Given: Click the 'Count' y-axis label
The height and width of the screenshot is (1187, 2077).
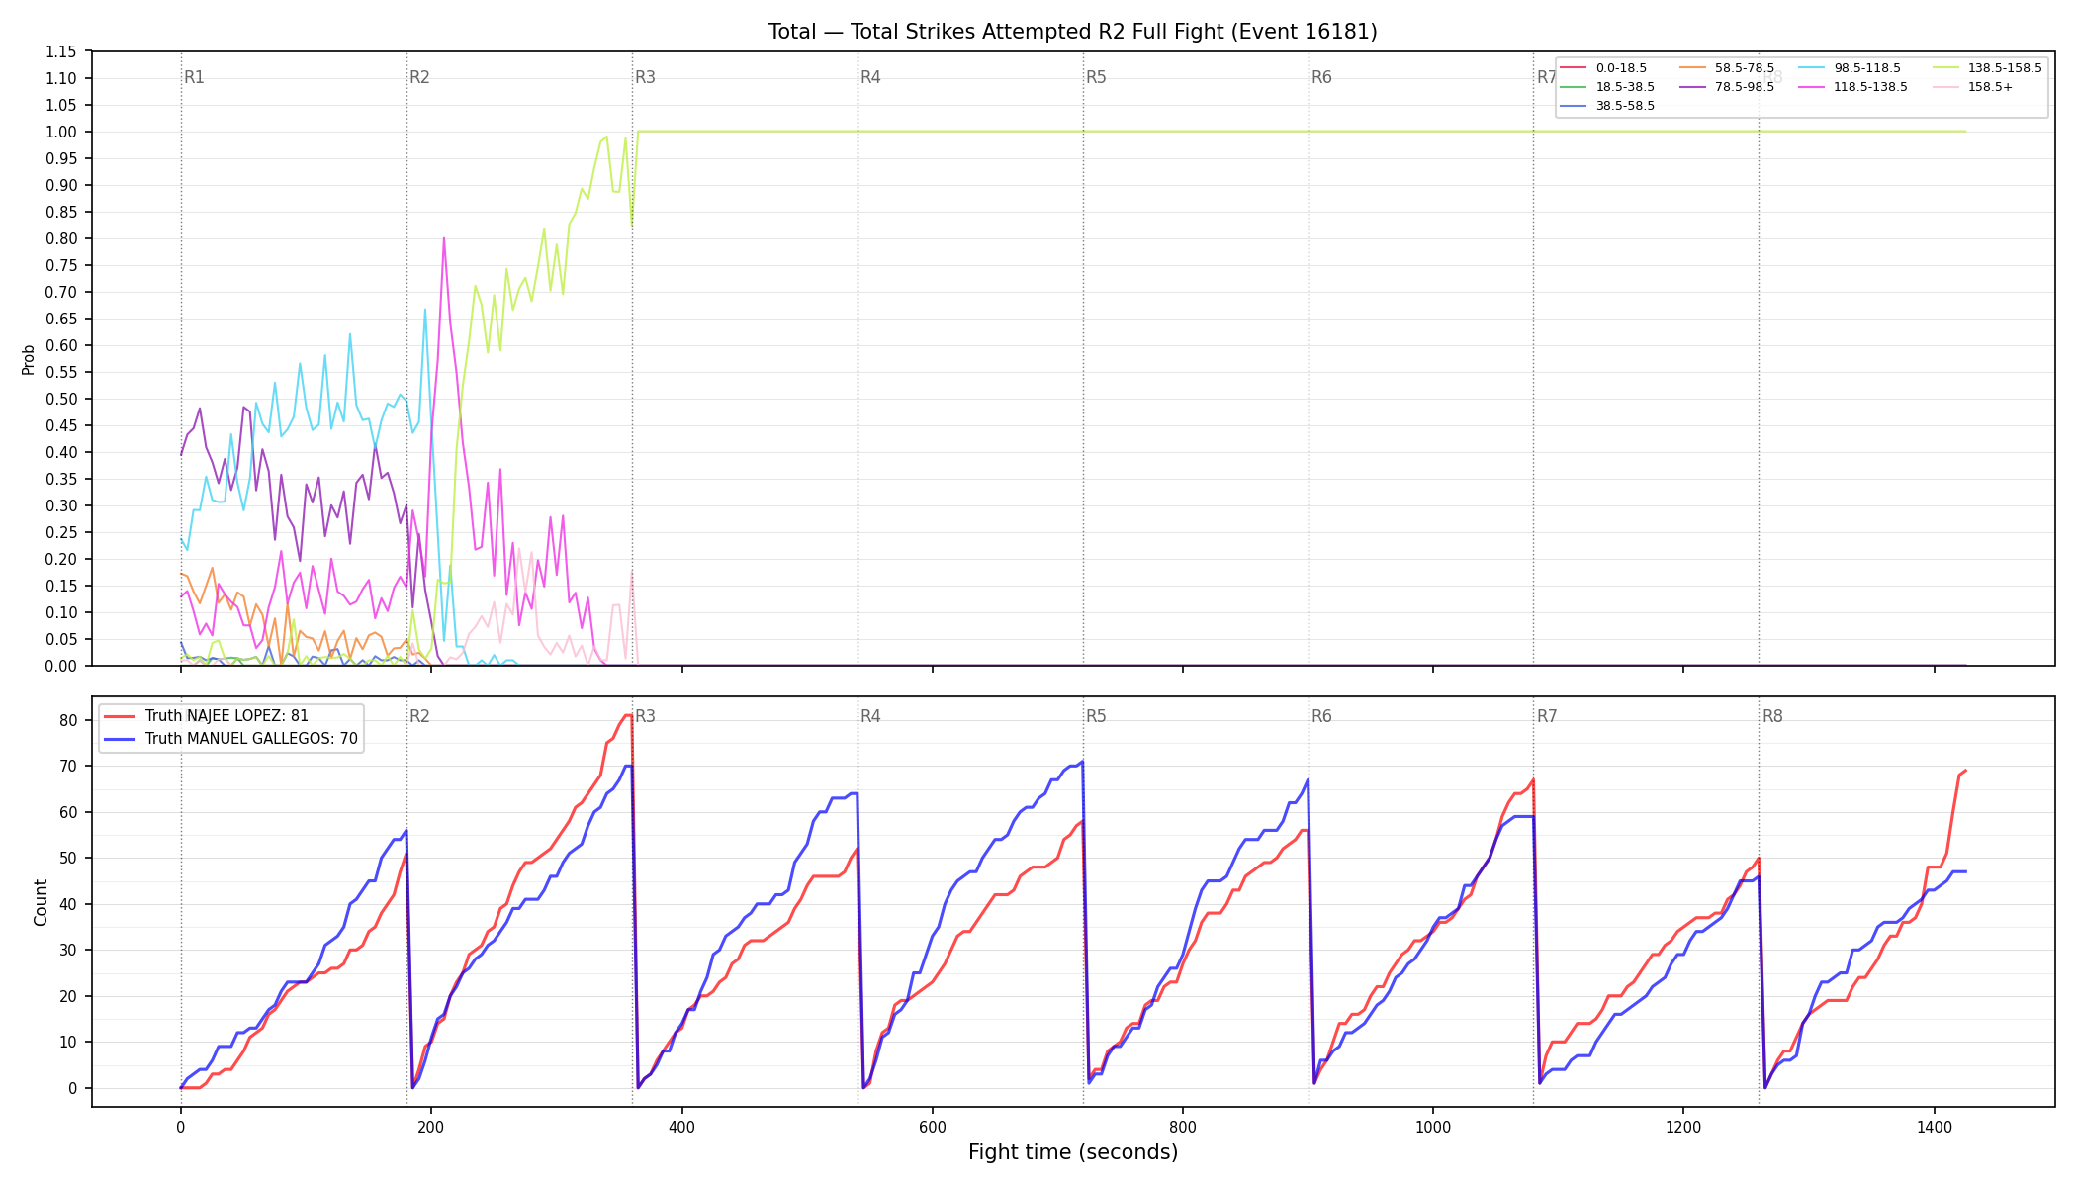Looking at the screenshot, I should click(41, 902).
